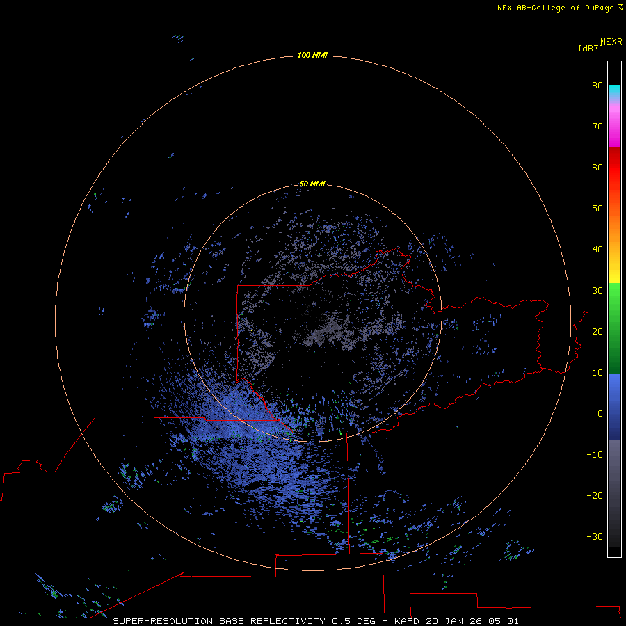Click the 20 value on the dBZ scale
Screen dimensions: 626x626
597,331
